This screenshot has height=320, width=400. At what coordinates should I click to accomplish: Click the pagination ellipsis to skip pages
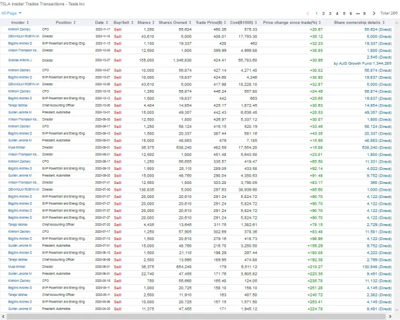point(357,13)
